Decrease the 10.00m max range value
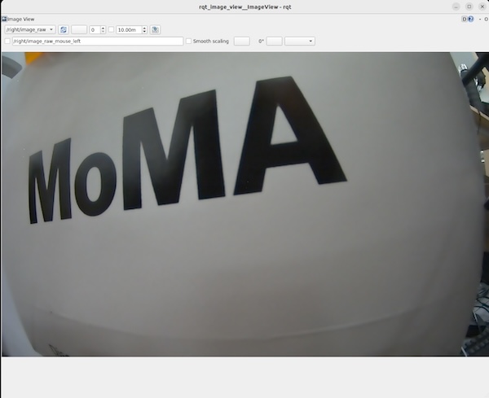Viewport: 489px width, 398px height. tap(144, 32)
